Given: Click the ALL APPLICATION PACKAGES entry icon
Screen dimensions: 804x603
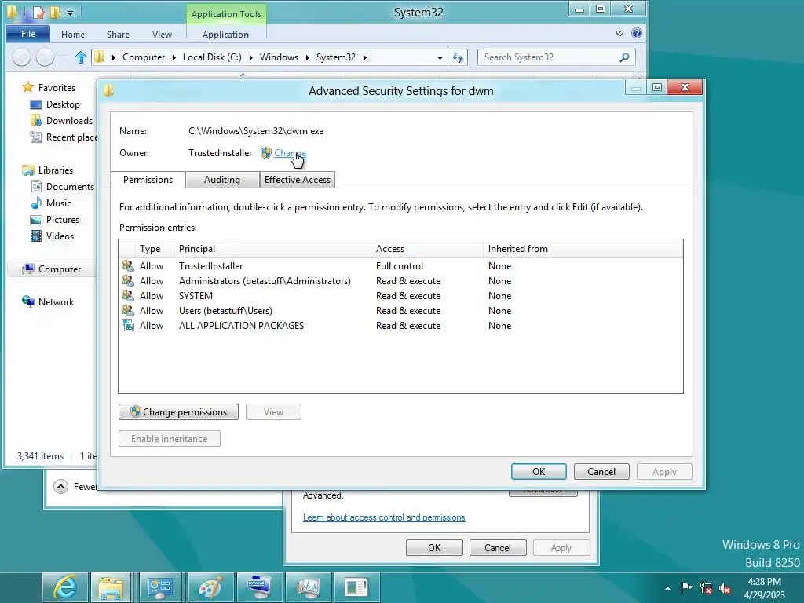Looking at the screenshot, I should pyautogui.click(x=128, y=325).
